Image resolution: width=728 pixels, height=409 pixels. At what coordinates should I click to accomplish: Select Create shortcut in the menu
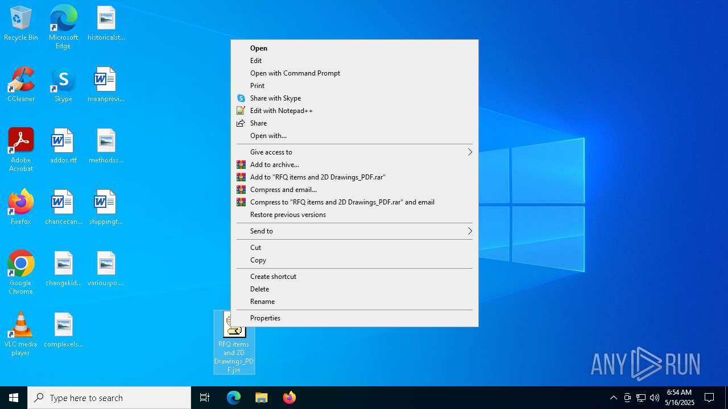354,277
